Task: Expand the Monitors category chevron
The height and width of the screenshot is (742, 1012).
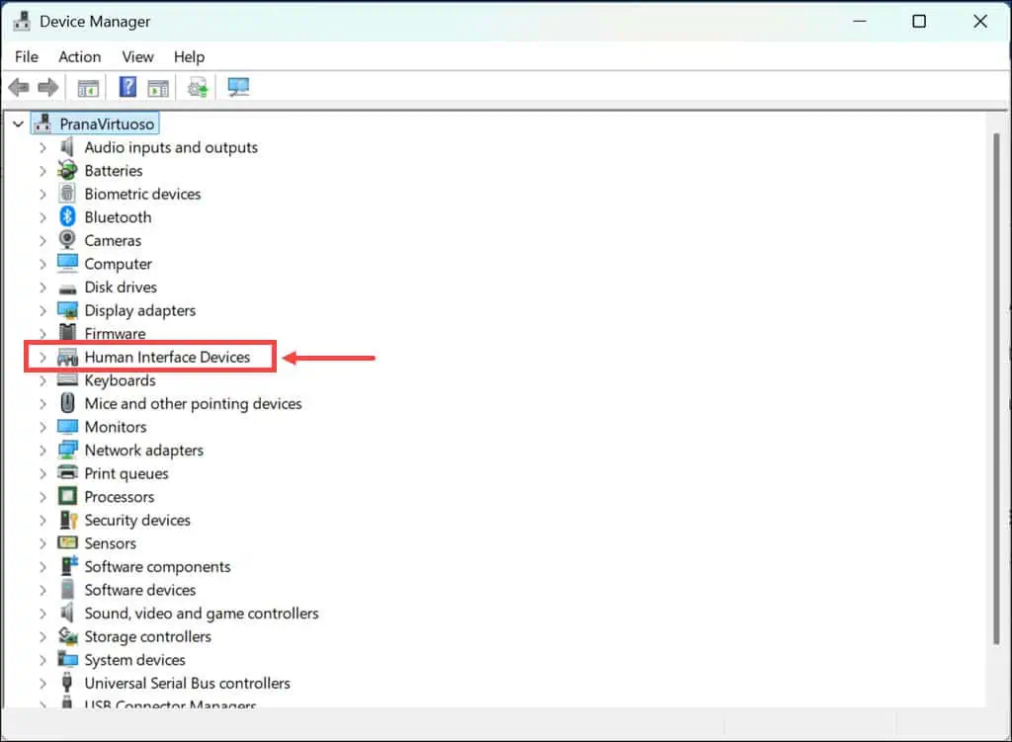Action: (42, 427)
